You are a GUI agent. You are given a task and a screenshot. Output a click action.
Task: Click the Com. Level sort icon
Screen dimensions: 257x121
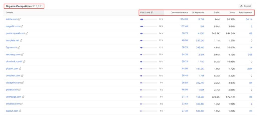click(x=152, y=13)
